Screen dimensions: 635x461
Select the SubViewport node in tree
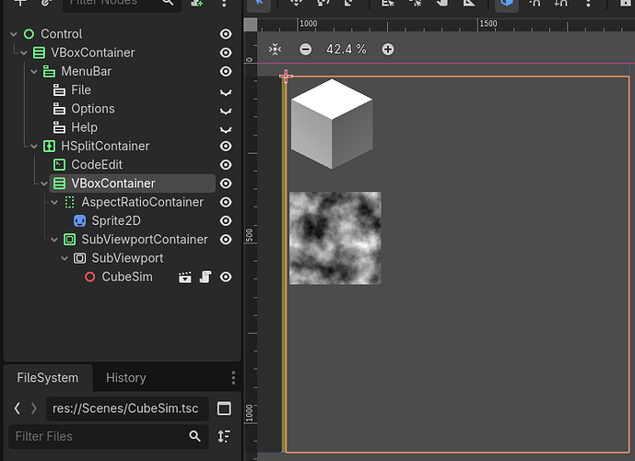(127, 258)
